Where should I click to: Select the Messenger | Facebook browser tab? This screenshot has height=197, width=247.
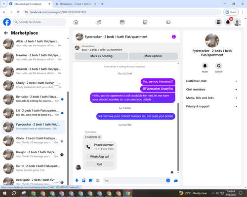pyautogui.click(x=30, y=4)
